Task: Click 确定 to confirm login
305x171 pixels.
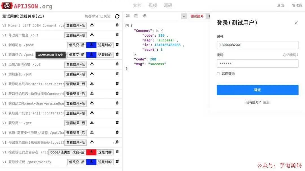Action: coord(258,90)
